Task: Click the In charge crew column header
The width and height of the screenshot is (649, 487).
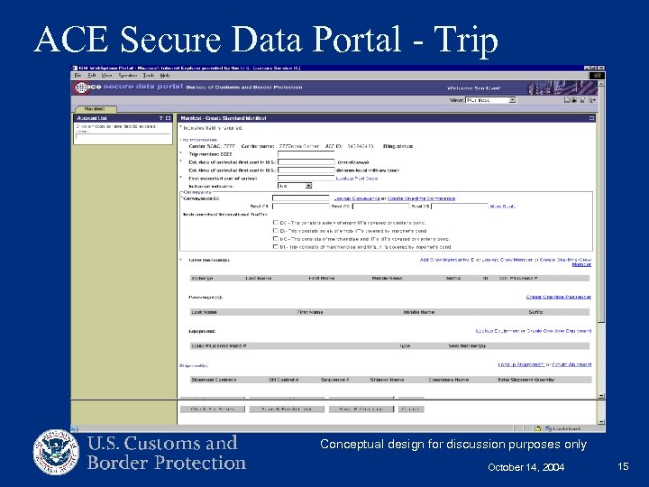Action: [202, 278]
